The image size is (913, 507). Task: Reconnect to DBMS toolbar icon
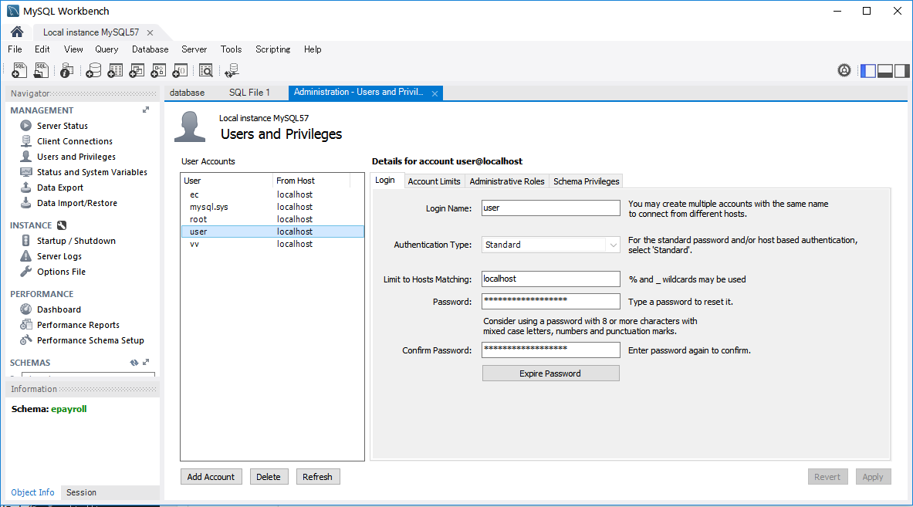[232, 70]
